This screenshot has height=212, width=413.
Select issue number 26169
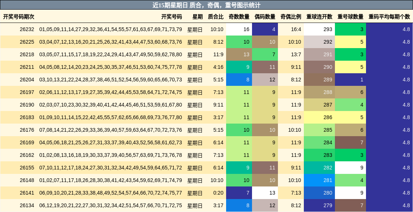pyautogui.click(x=27, y=142)
